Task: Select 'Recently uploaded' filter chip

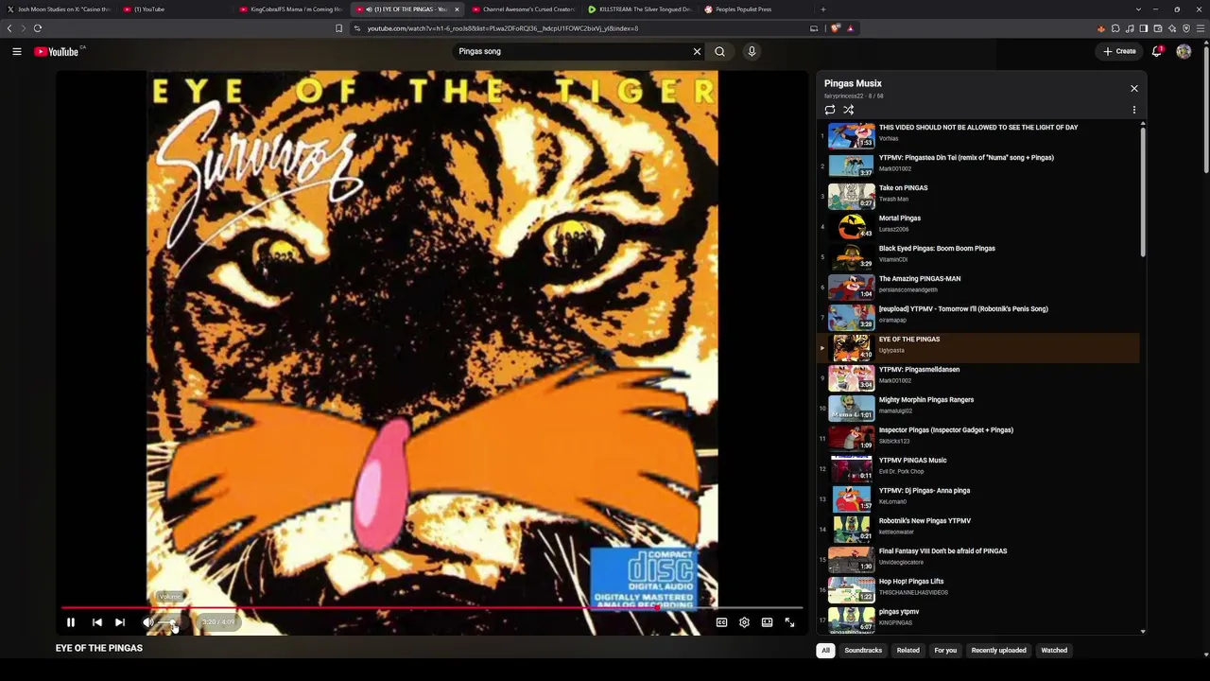Action: [x=998, y=651]
